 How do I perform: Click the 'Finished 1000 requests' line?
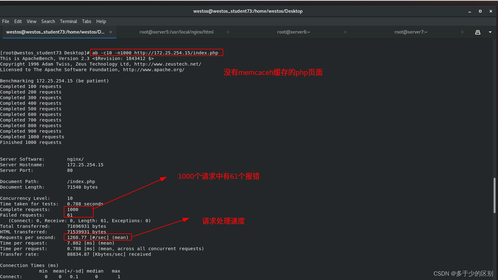click(31, 142)
